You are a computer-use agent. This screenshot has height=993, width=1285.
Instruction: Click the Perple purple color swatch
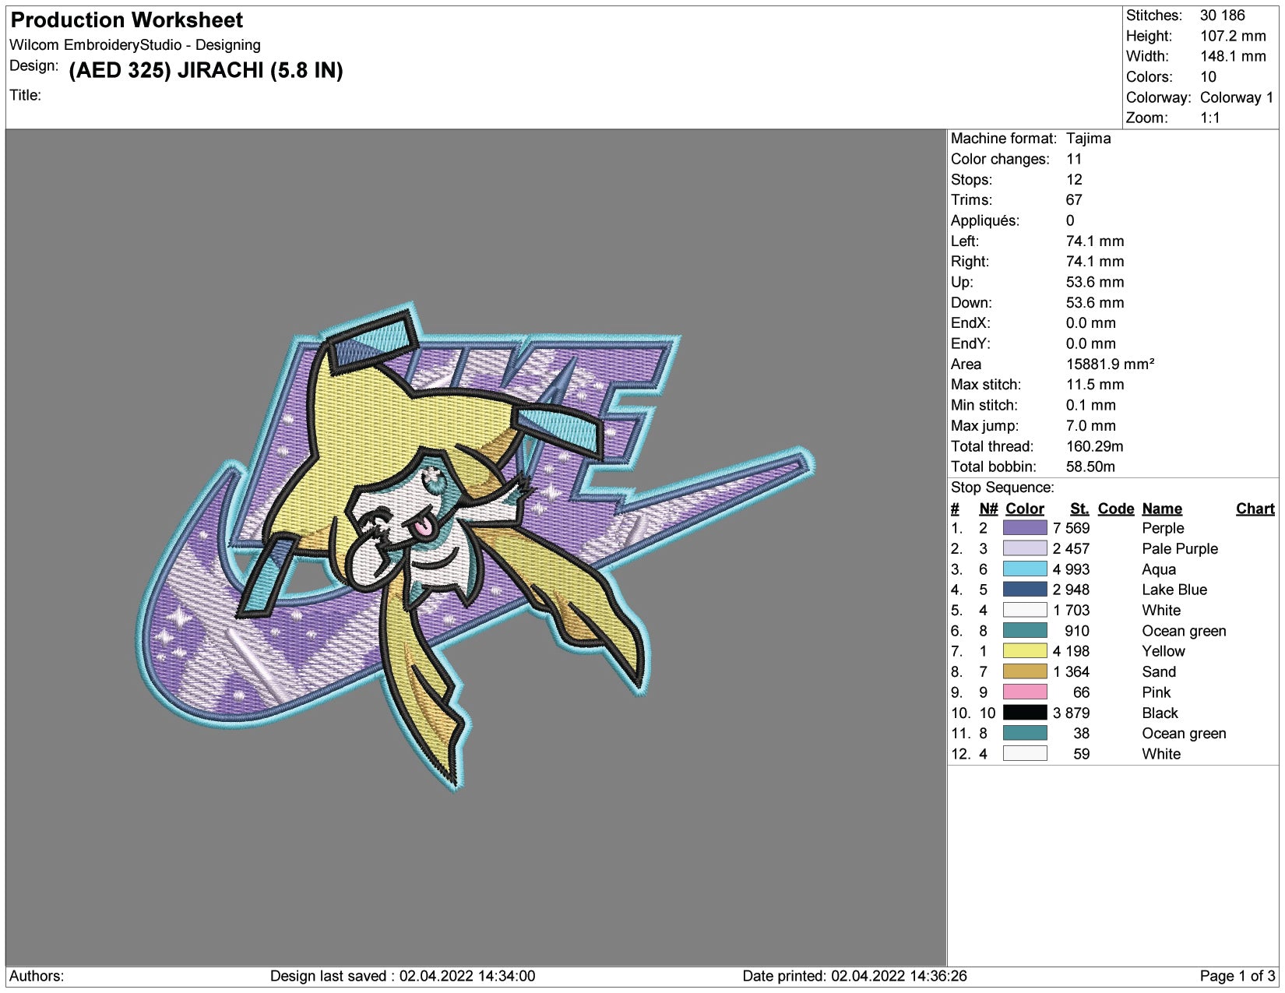1025,528
